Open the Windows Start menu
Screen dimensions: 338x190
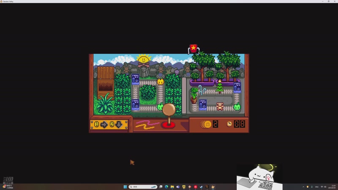tap(125, 187)
